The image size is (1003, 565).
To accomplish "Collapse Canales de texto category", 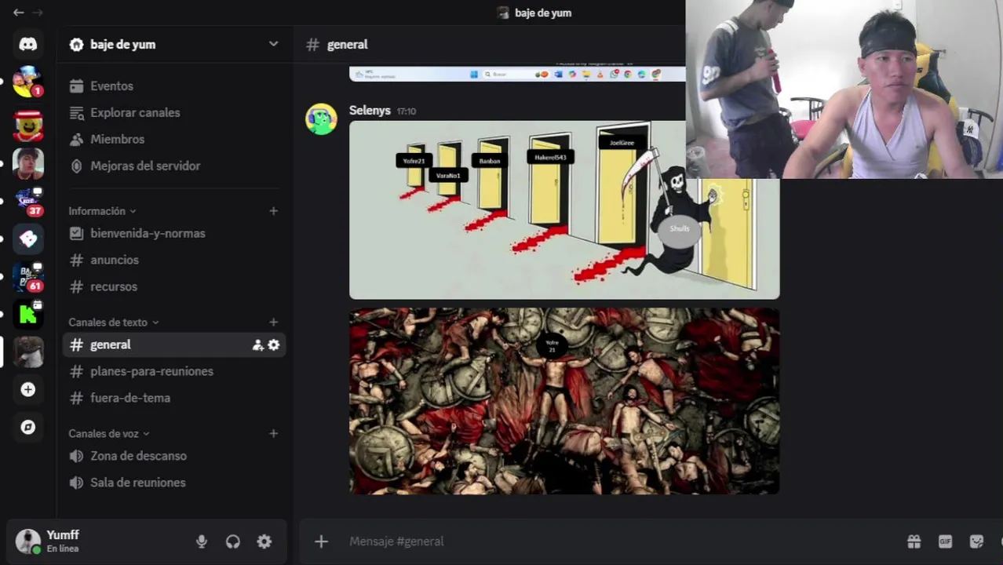I will 113,323.
